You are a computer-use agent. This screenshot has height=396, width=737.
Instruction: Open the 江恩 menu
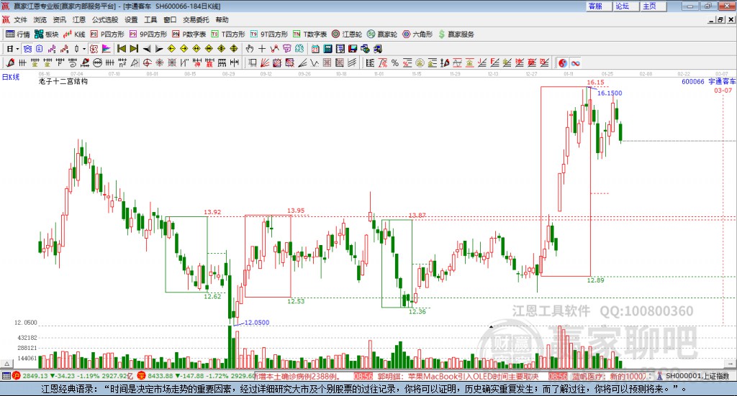tap(79, 19)
